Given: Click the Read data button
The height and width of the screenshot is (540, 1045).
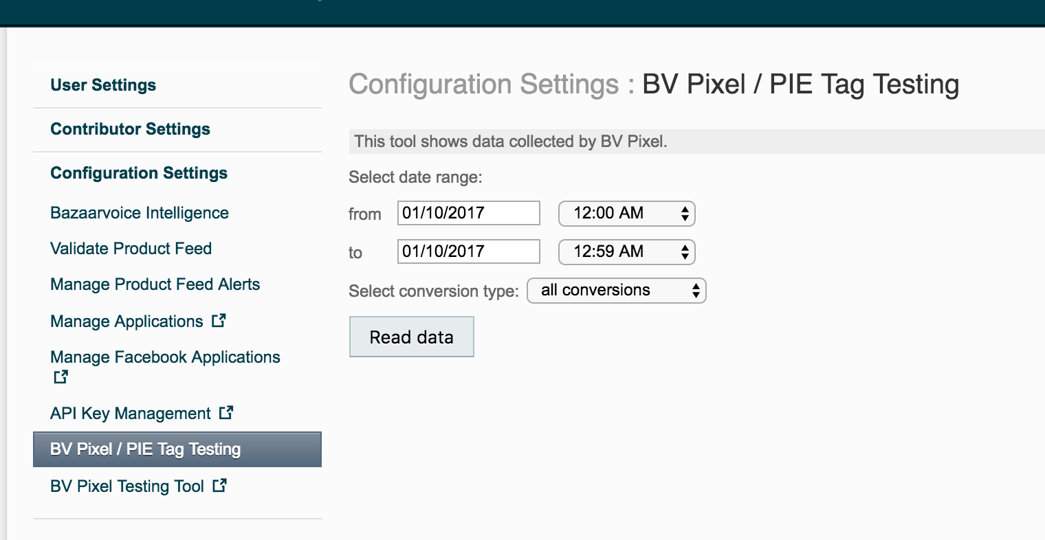Looking at the screenshot, I should [x=412, y=337].
